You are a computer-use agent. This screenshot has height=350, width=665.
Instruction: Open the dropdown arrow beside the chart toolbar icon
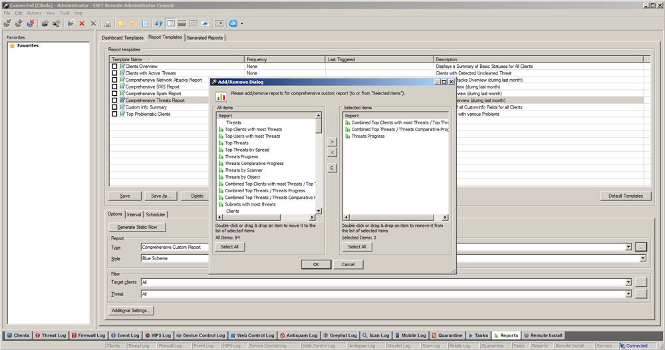click(242, 24)
